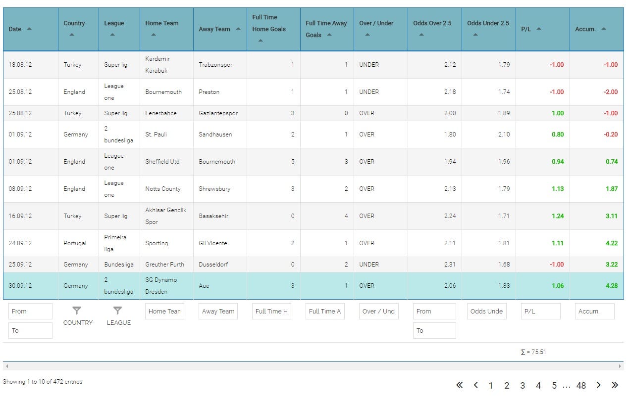This screenshot has height=401, width=628.
Task: Click the Primeira liga league cell
Action: point(119,243)
